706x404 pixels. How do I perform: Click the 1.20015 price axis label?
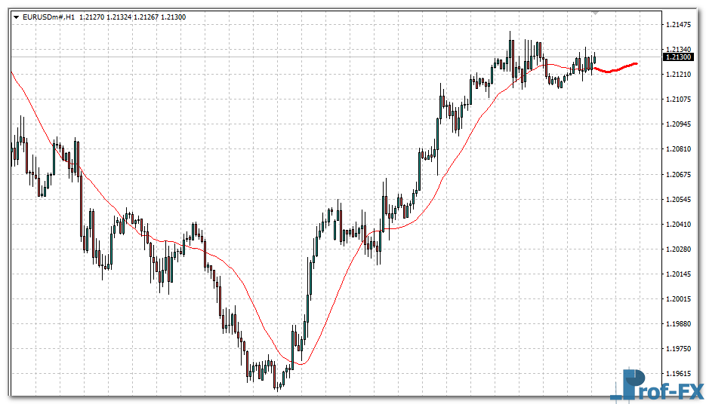point(678,299)
